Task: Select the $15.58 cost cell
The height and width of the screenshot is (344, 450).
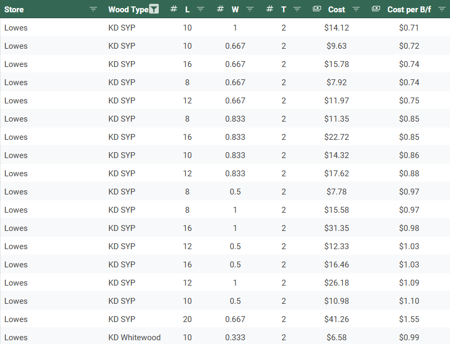Action: (x=337, y=210)
